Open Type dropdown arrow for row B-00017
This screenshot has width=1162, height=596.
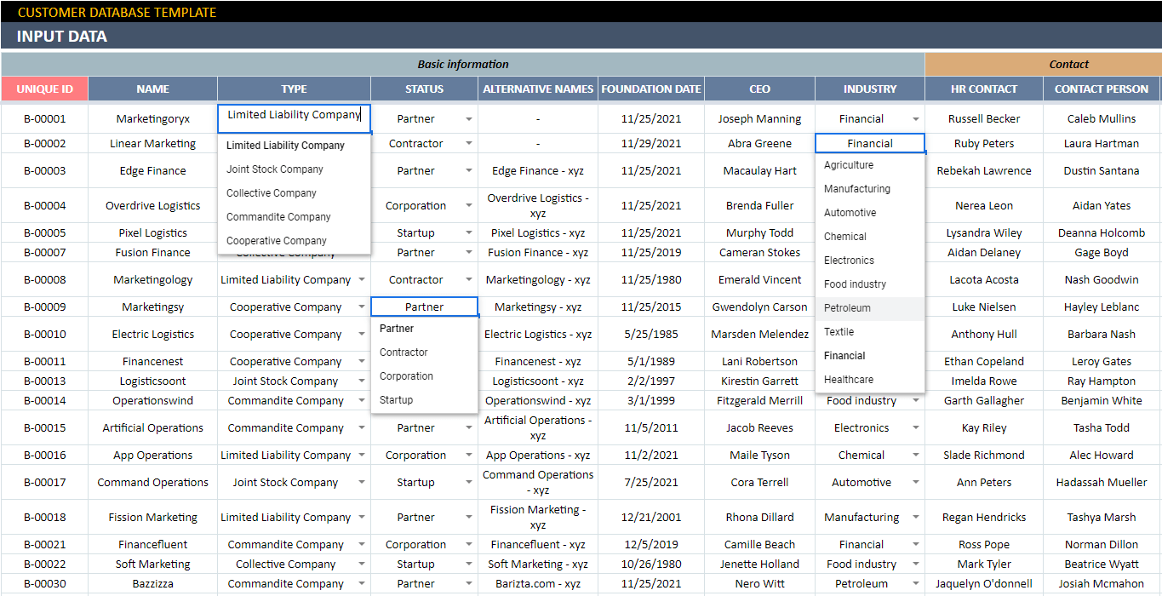362,483
